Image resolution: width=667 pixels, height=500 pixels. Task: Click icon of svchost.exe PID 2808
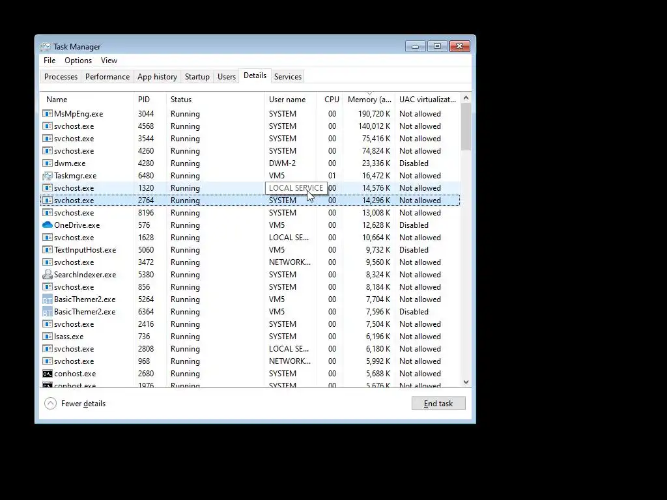(47, 349)
